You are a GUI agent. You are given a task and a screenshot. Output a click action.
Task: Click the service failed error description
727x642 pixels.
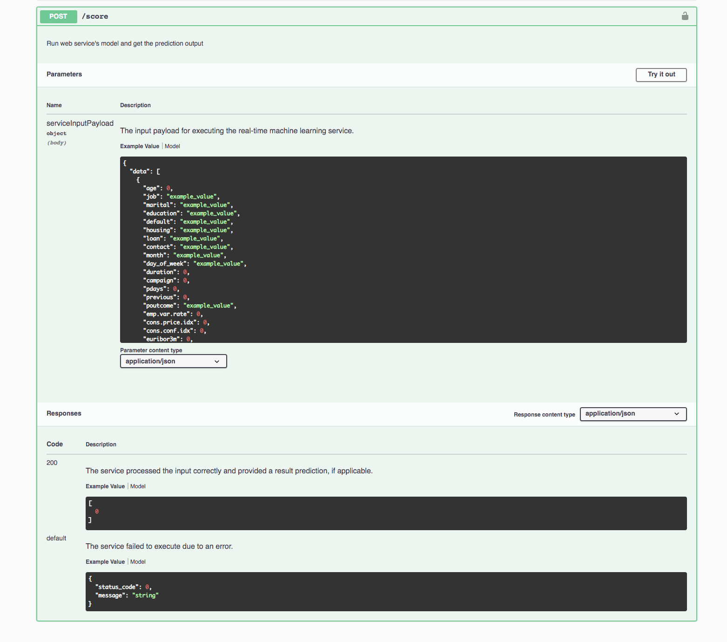[x=159, y=546]
